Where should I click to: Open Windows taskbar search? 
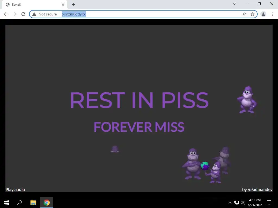coord(20,203)
